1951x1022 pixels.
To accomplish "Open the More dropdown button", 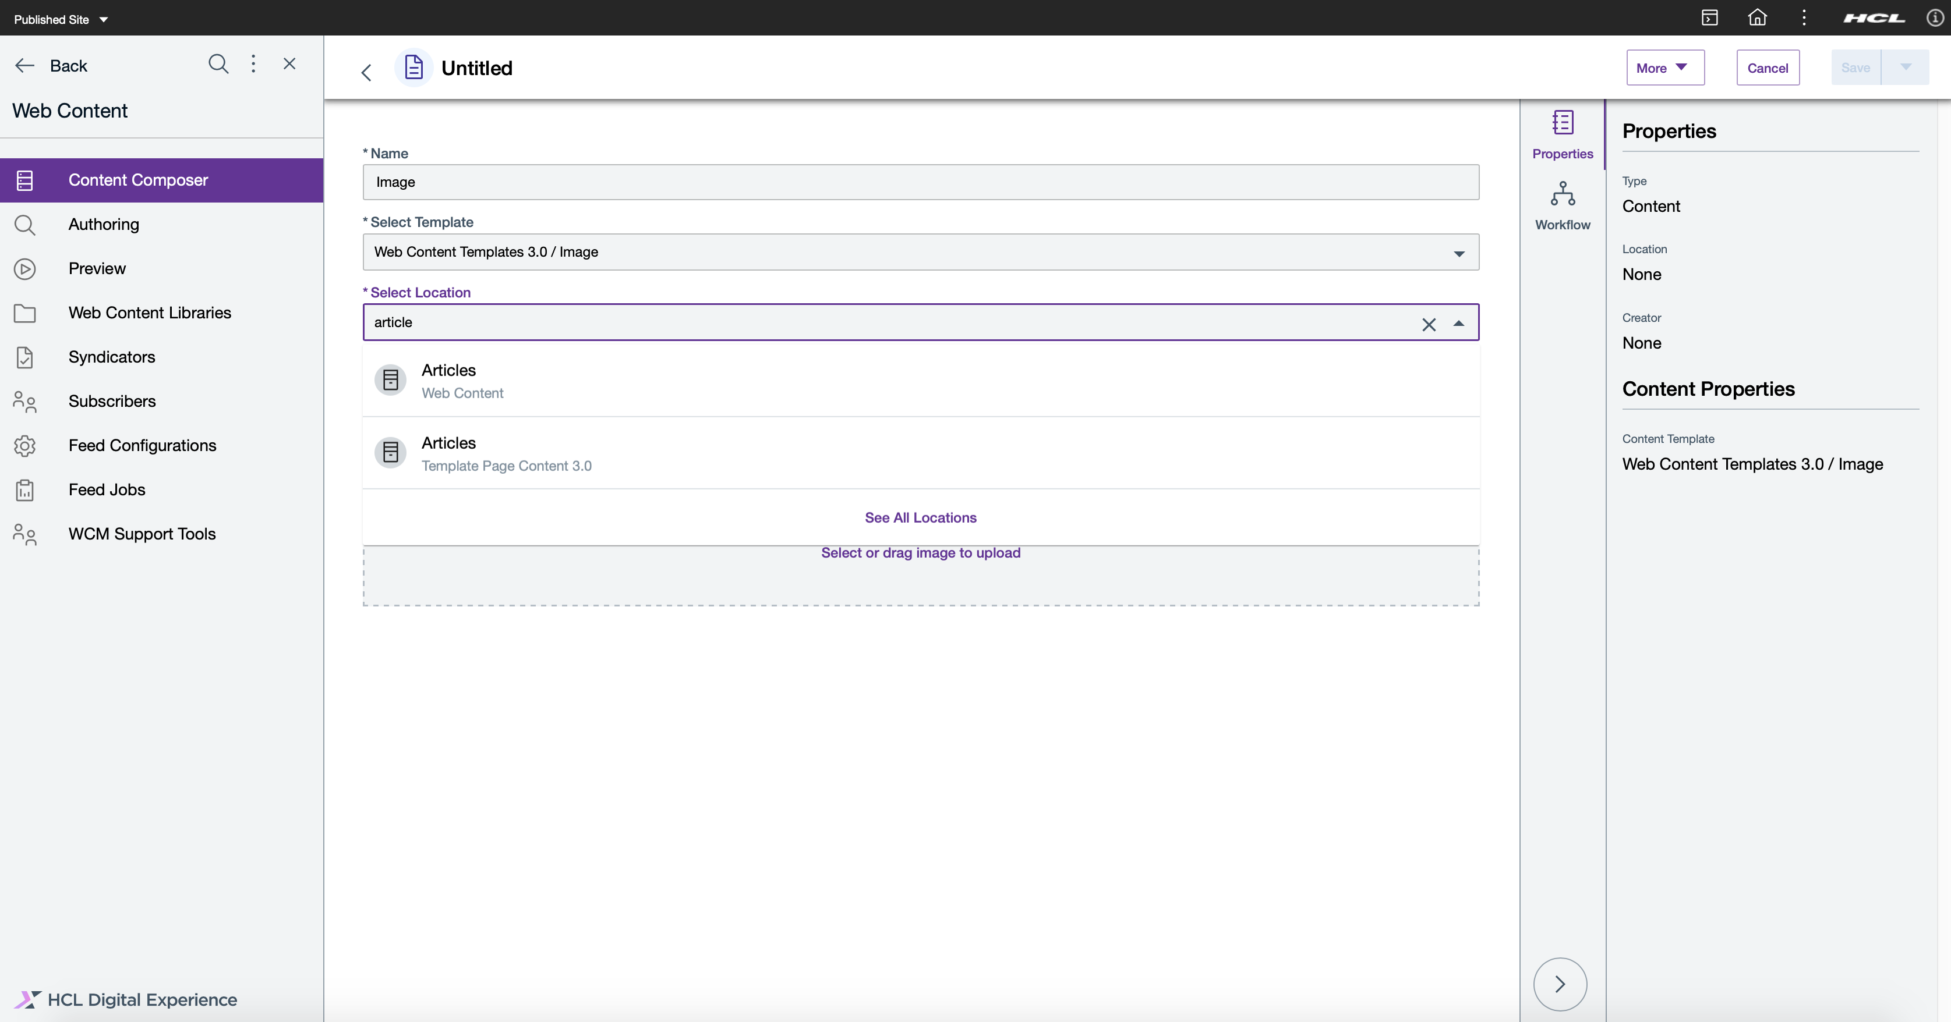I will (x=1664, y=68).
